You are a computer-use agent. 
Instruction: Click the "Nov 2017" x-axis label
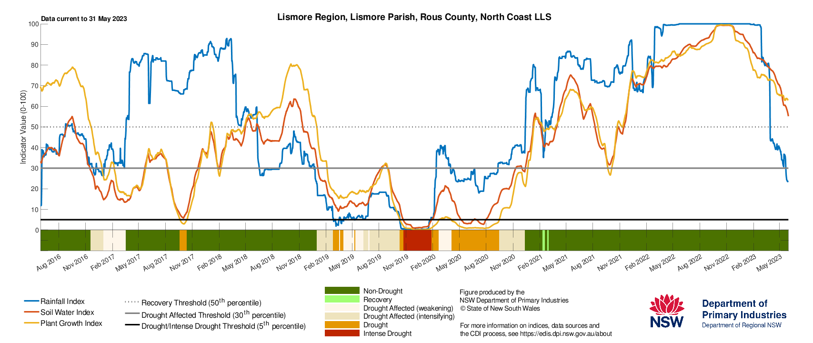(x=182, y=262)
